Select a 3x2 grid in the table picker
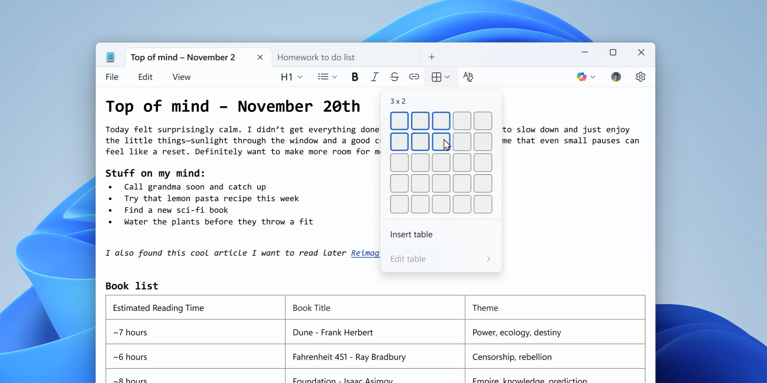Image resolution: width=767 pixels, height=383 pixels. click(440, 142)
